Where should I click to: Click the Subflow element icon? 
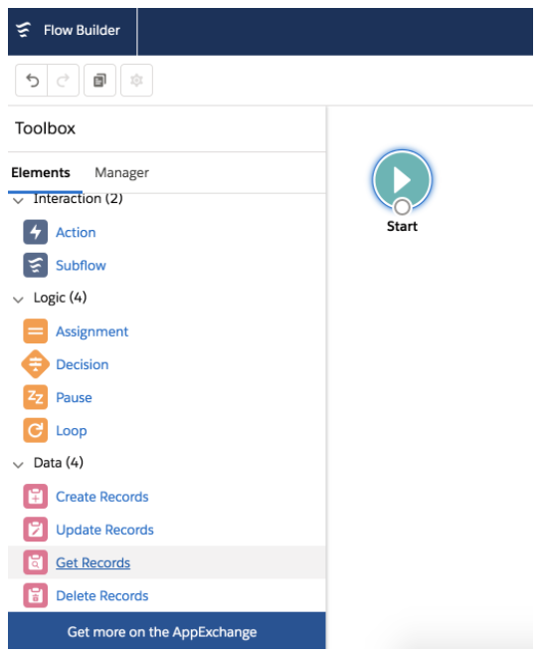pos(36,265)
